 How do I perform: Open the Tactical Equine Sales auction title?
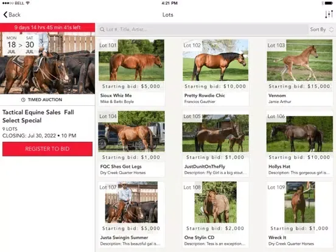pos(38,116)
